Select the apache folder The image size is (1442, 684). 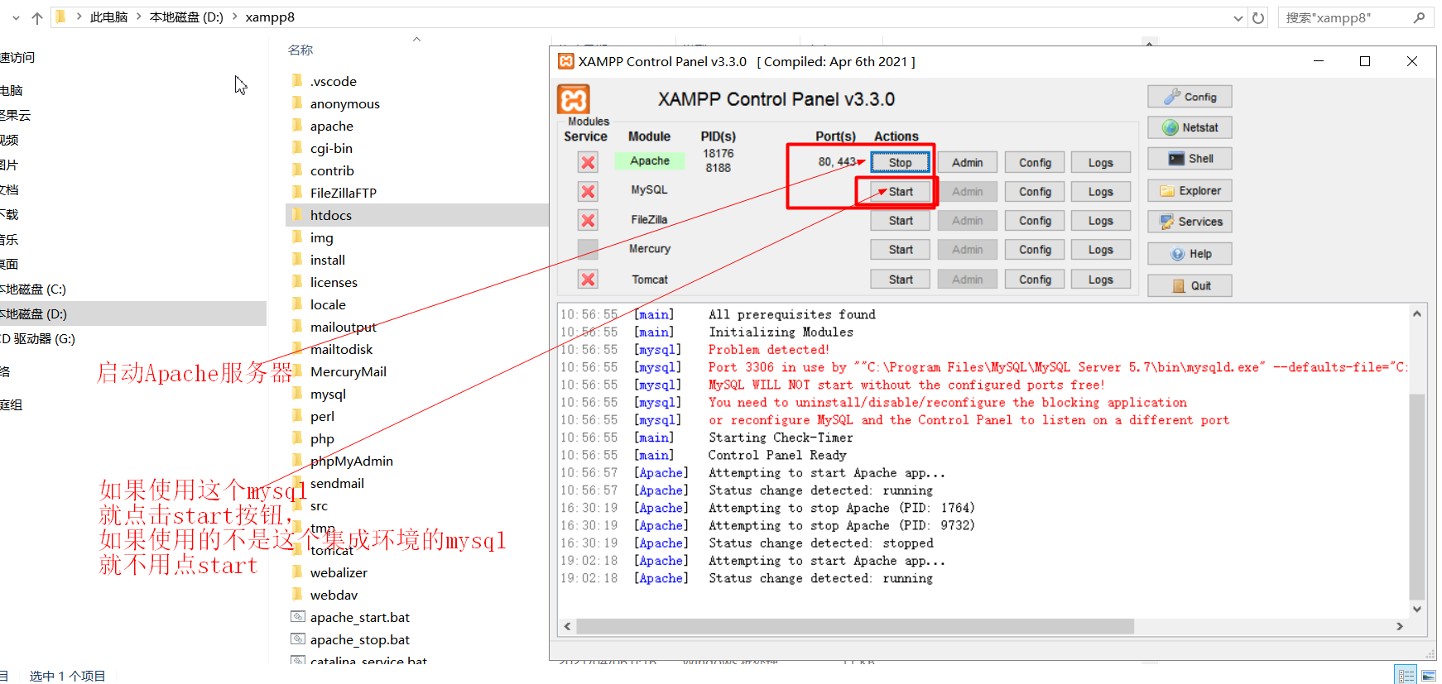click(x=332, y=127)
